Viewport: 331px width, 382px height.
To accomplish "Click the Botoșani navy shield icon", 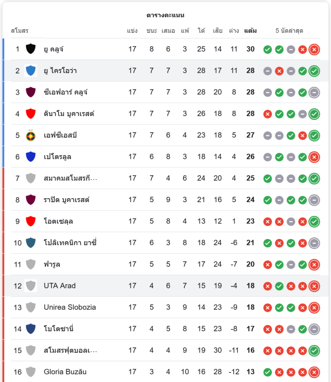I will click(x=31, y=329).
